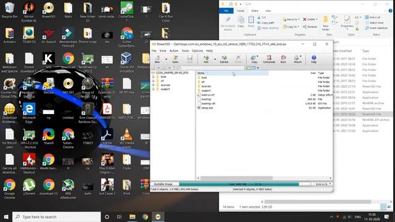Select the Mortal Kombat XL desktop shortcut
The width and height of the screenshot is (395, 222).
click(x=29, y=12)
